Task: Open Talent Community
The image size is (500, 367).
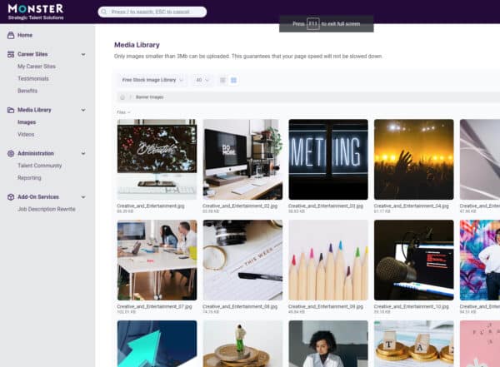Action: coord(39,166)
